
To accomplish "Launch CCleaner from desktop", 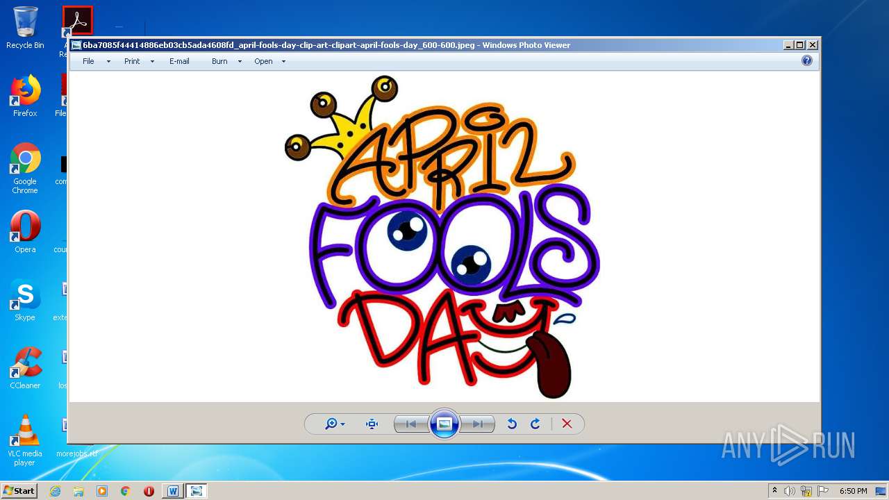I will (x=25, y=368).
